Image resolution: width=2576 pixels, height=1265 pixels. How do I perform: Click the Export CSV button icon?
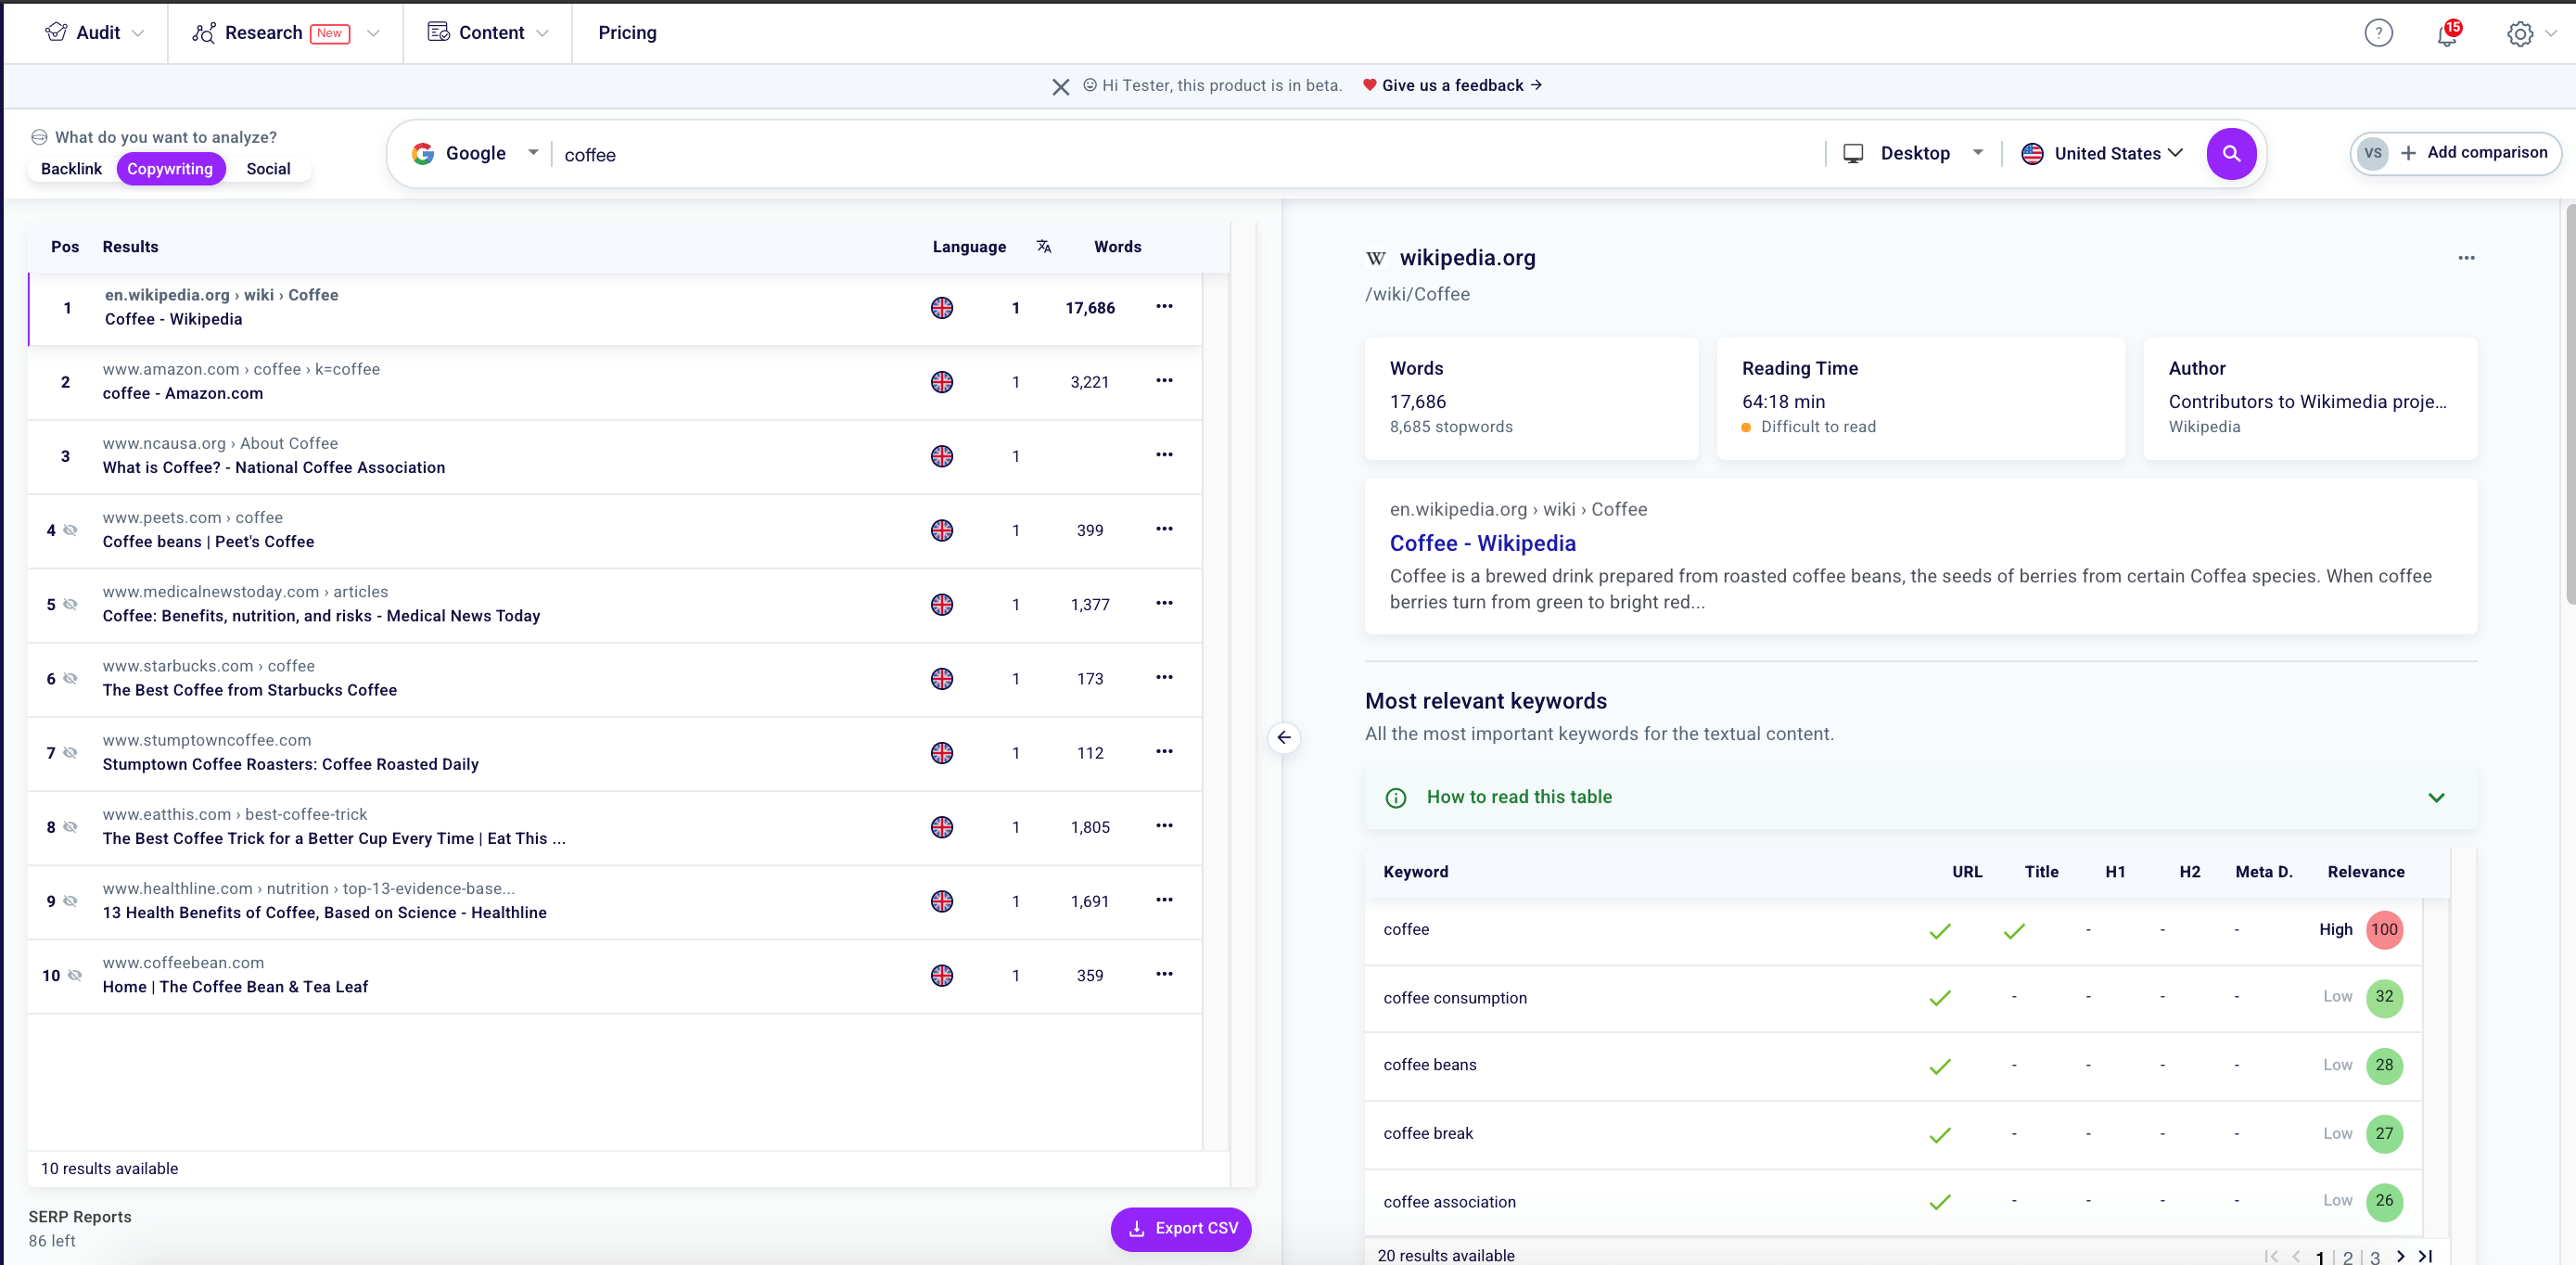point(1137,1227)
